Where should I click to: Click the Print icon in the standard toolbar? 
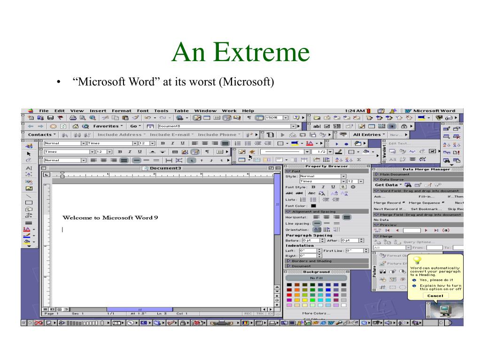73,118
